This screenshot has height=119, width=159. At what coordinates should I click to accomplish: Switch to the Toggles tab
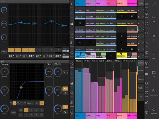[x=141, y=88]
